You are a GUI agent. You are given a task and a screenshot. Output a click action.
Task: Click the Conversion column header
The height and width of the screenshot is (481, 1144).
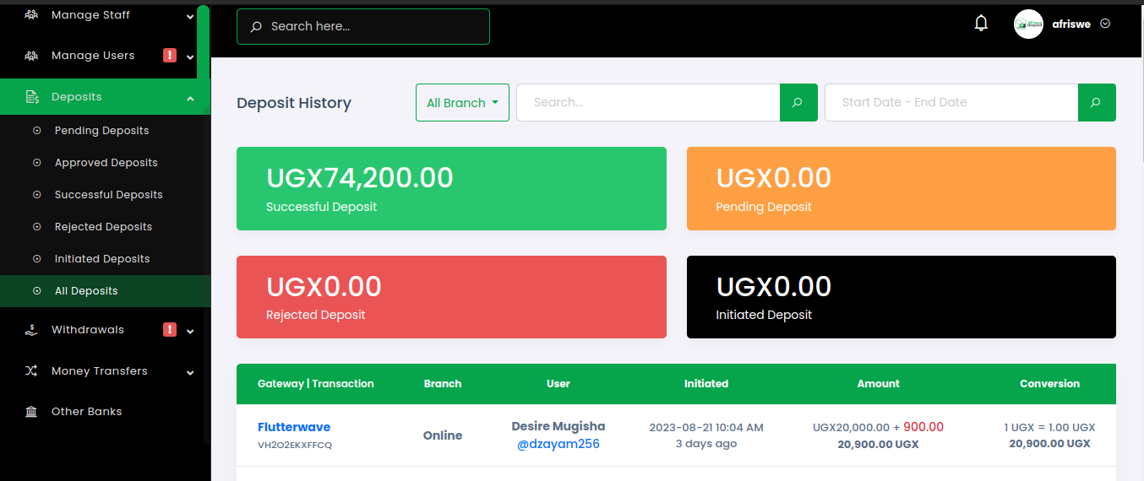(1050, 384)
